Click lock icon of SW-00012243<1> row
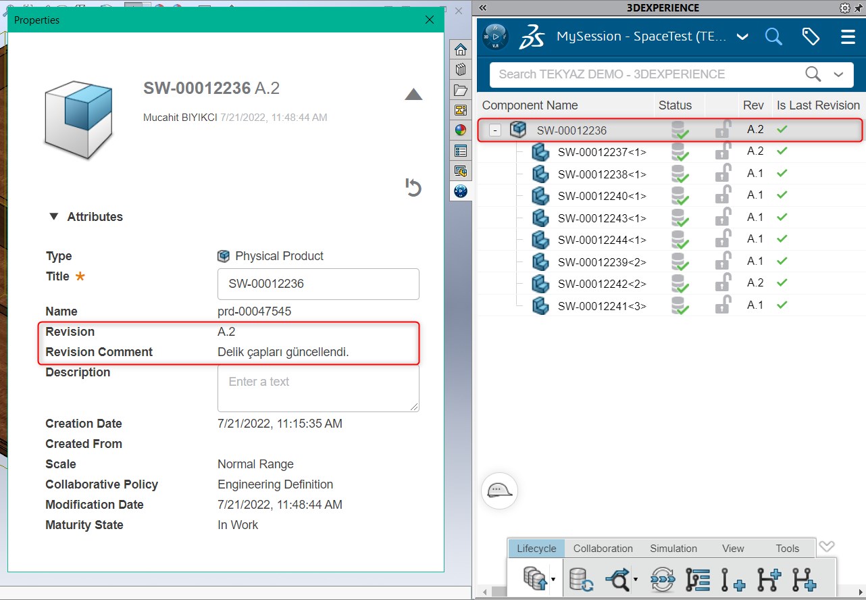The image size is (866, 600). (x=723, y=217)
